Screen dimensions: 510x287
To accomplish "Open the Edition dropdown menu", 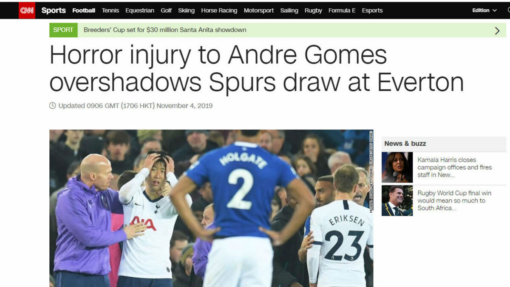I will [x=484, y=10].
